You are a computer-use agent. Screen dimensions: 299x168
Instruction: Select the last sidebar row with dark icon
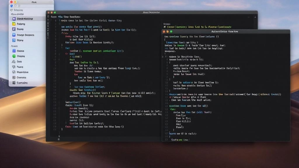(28, 83)
